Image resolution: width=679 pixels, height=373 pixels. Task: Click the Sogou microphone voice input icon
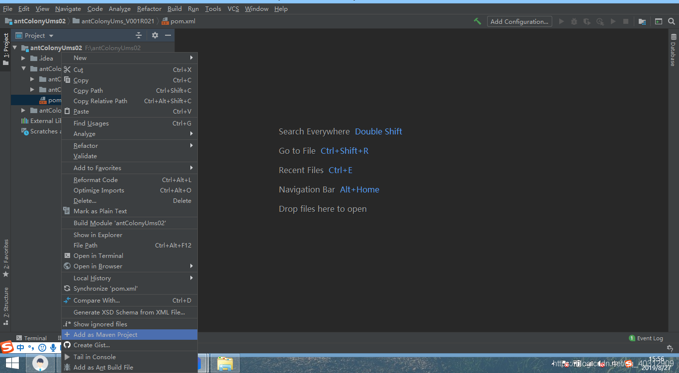click(53, 348)
